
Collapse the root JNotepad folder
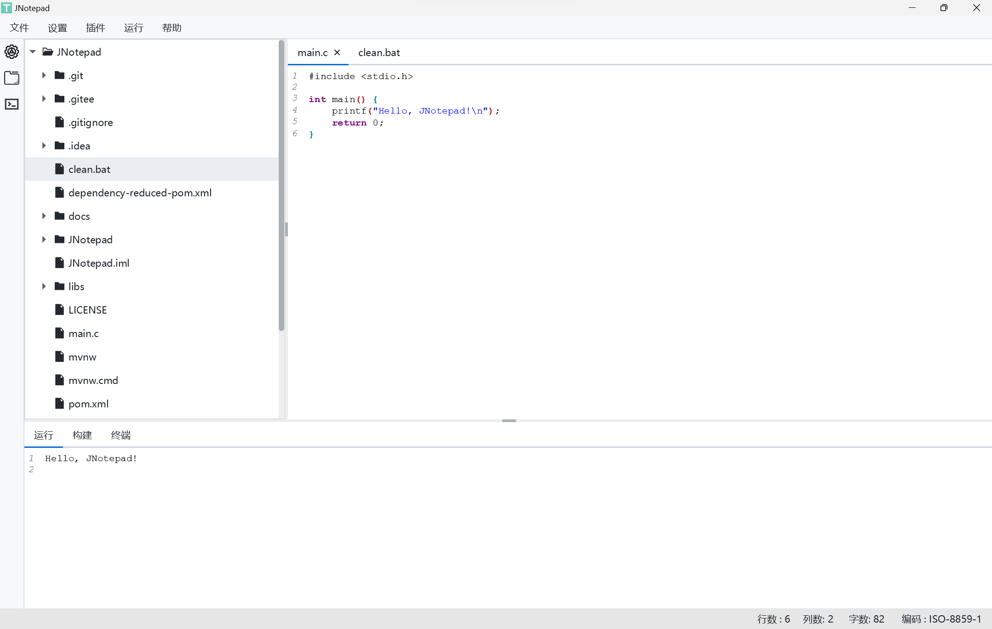pyautogui.click(x=33, y=52)
